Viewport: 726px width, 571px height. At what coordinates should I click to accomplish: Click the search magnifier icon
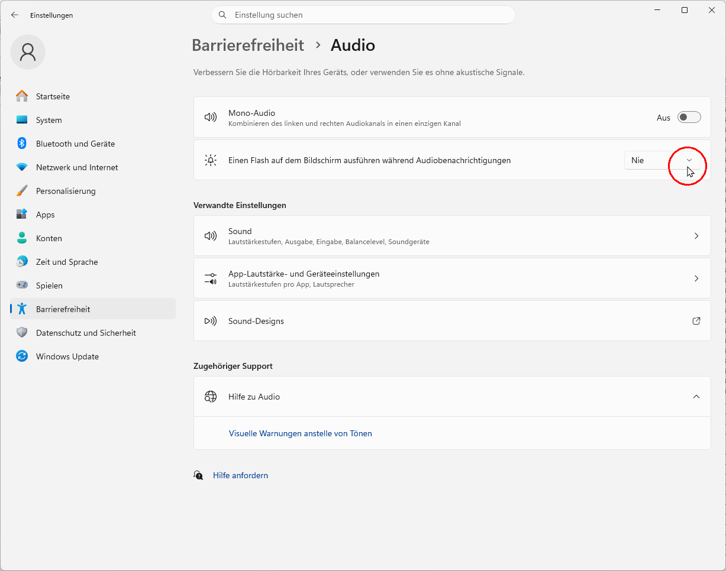point(222,15)
